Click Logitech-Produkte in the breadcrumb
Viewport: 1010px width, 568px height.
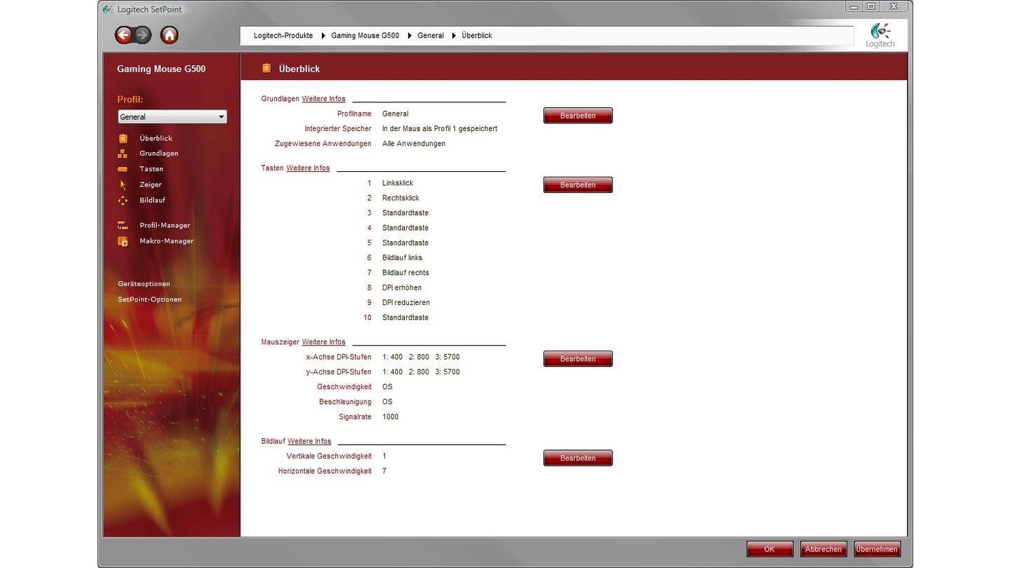[283, 35]
